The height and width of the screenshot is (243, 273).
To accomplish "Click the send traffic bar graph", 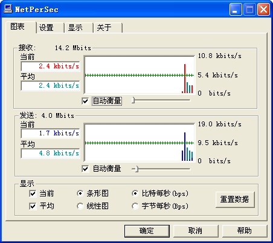I will click(140, 143).
